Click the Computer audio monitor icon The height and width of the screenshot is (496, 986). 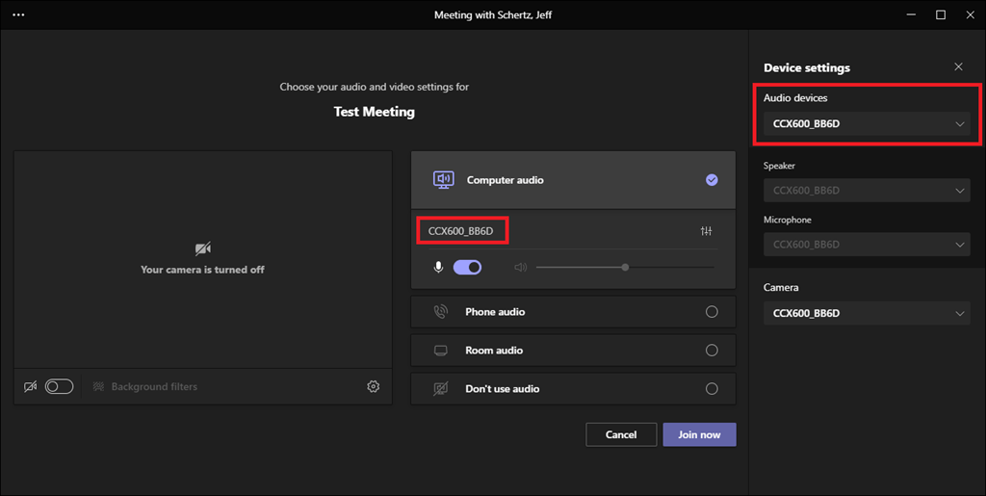[443, 180]
